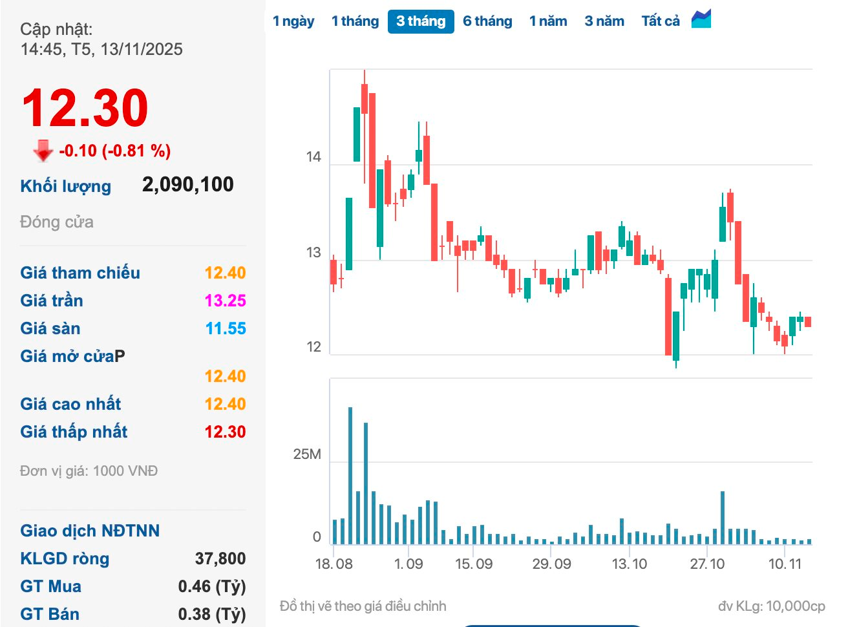Switch to the "1 ngày" time range tab
Viewport: 848px width, 627px height.
point(294,21)
